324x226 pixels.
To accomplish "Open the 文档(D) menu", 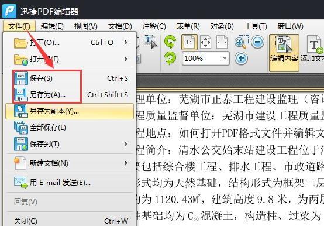I will [120, 26].
